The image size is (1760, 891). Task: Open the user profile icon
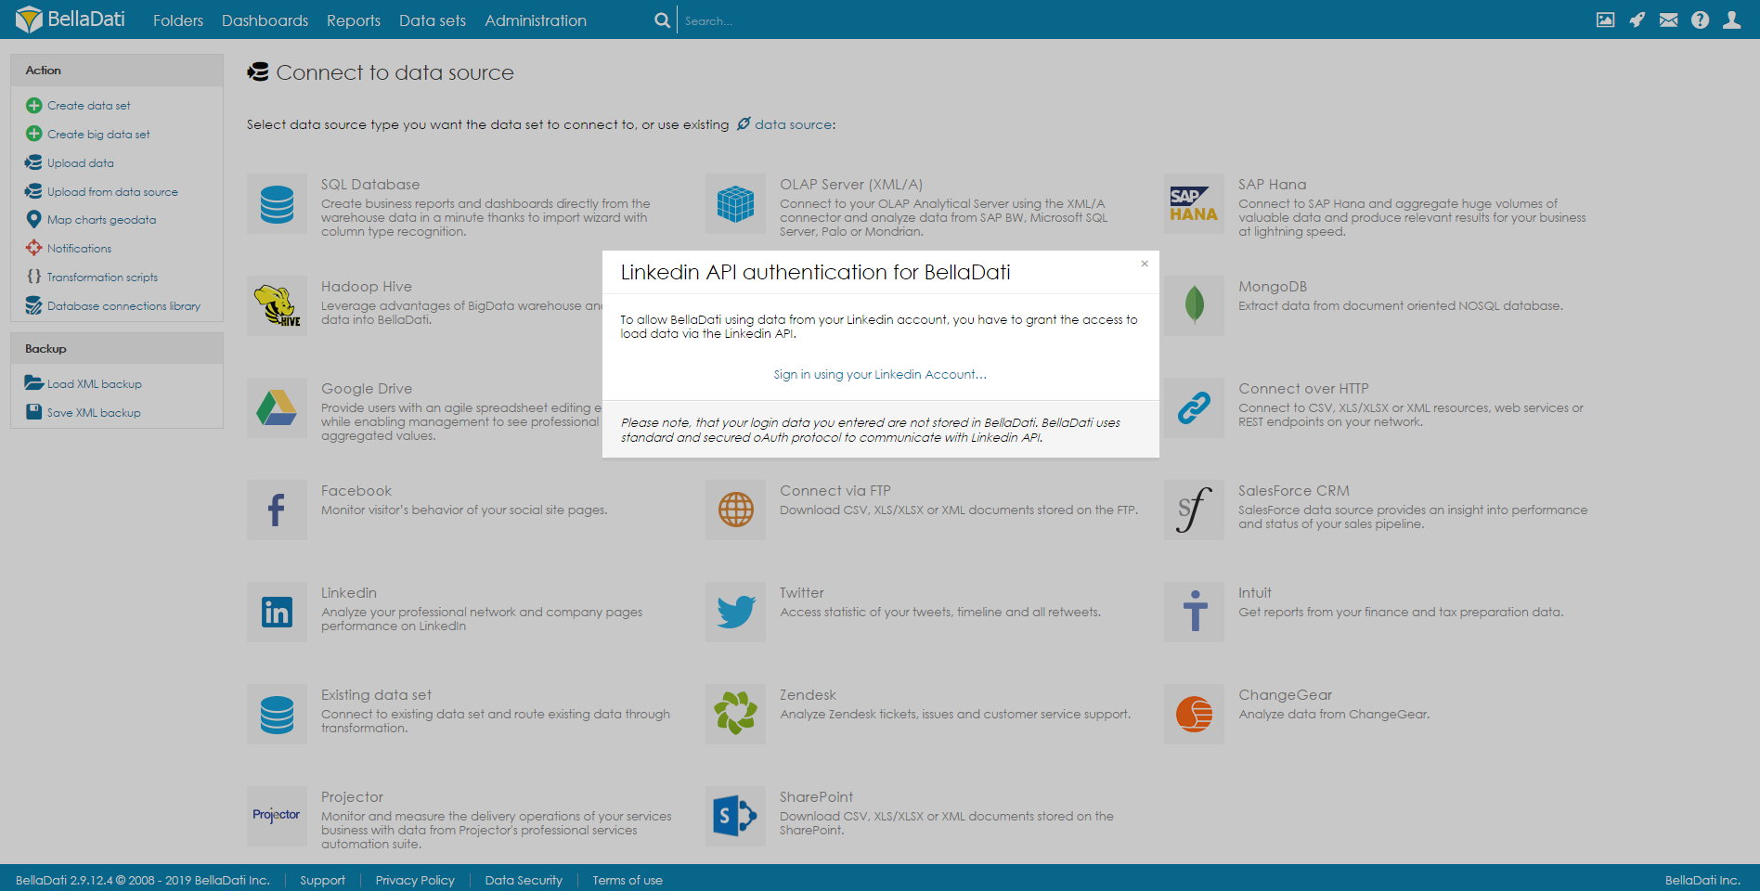1731,19
